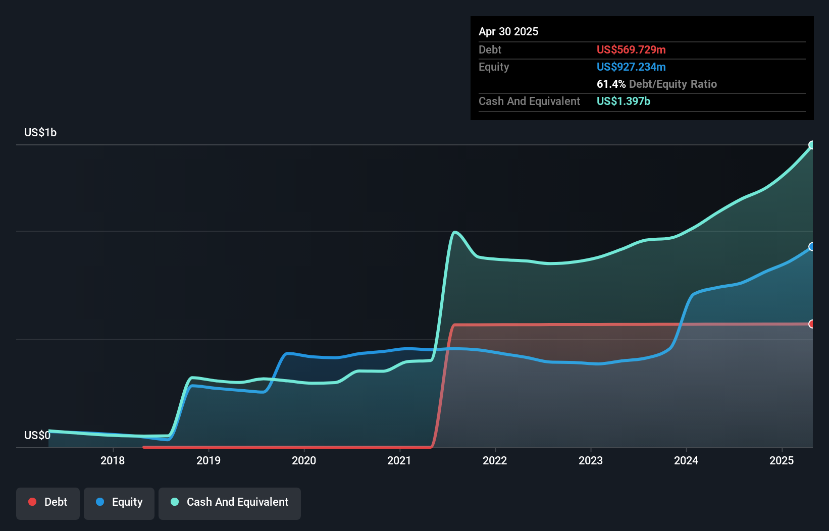This screenshot has height=531, width=829.
Task: Toggle the Cash And Equivalent legend button
Action: (230, 503)
